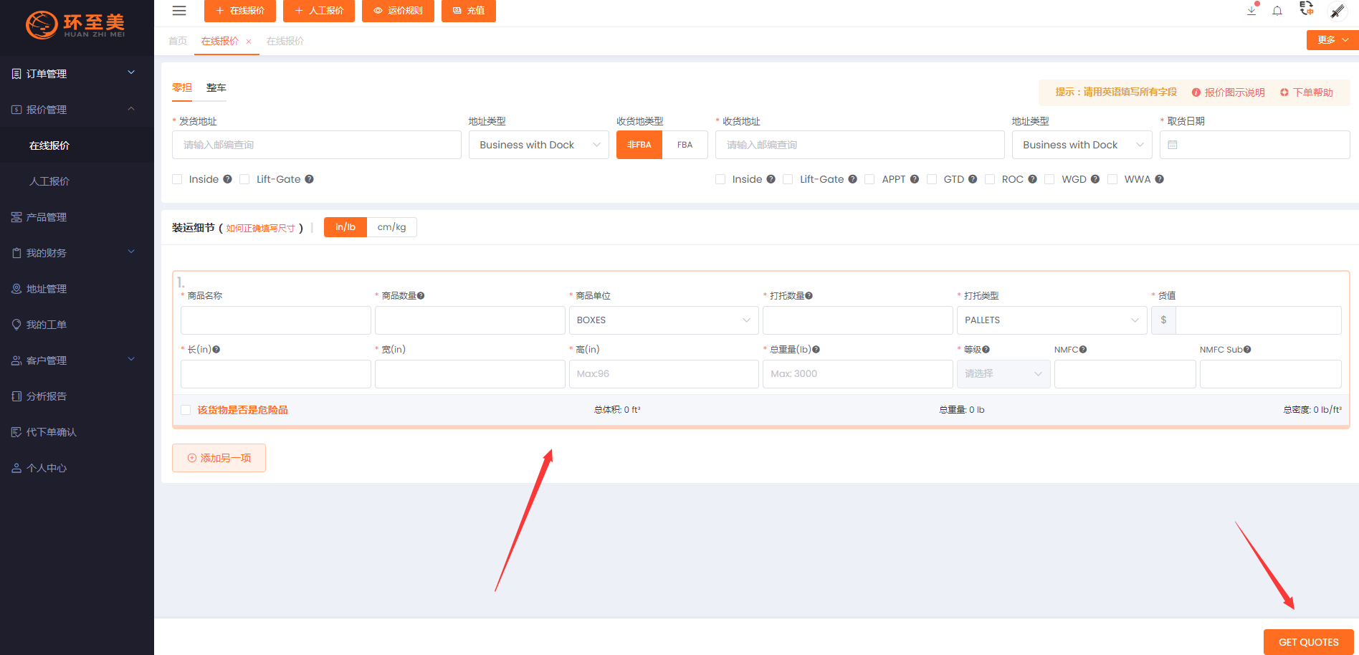Click the download icon in top bar
The height and width of the screenshot is (655, 1359).
(x=1251, y=11)
